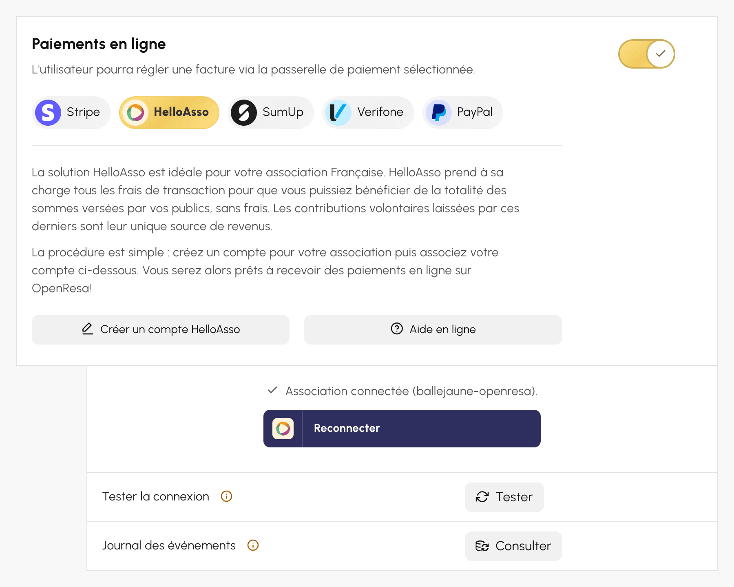Open the Consulter event log button
Screen dimensions: 734x587
coord(513,546)
